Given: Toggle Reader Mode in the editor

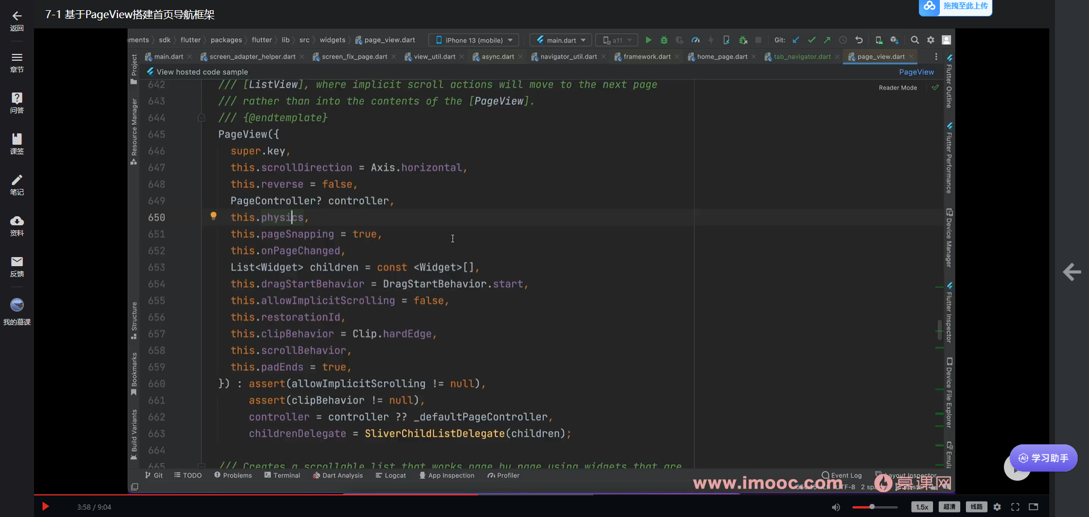Looking at the screenshot, I should (x=897, y=88).
